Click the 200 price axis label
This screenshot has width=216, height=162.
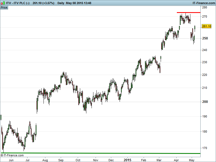[x=205, y=102]
